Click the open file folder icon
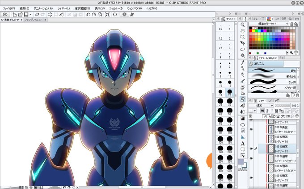The image size is (304, 189). coord(21,15)
